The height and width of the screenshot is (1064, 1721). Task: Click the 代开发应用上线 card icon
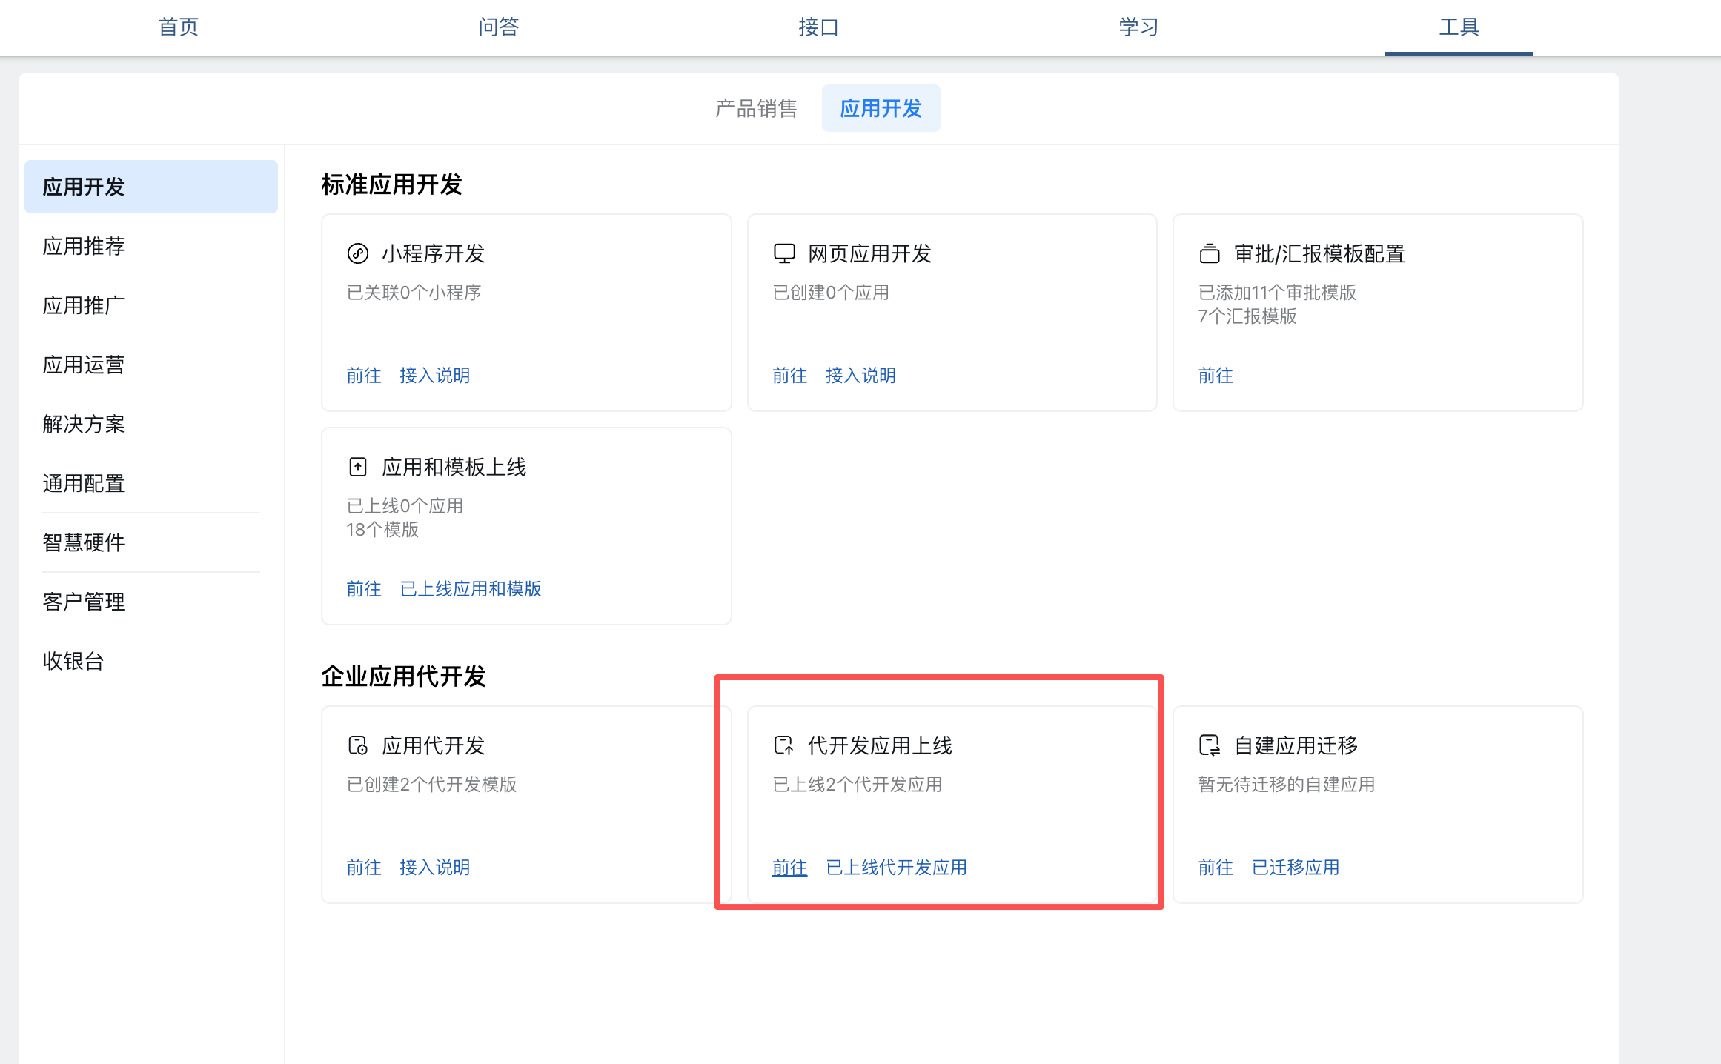click(784, 745)
